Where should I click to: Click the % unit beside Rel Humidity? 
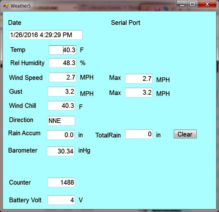click(x=83, y=63)
